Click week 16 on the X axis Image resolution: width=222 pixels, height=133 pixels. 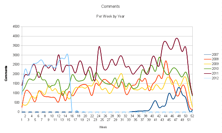tap(72, 116)
